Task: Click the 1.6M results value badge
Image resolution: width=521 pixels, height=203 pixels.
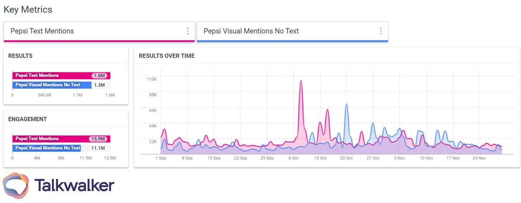Action: [x=100, y=76]
